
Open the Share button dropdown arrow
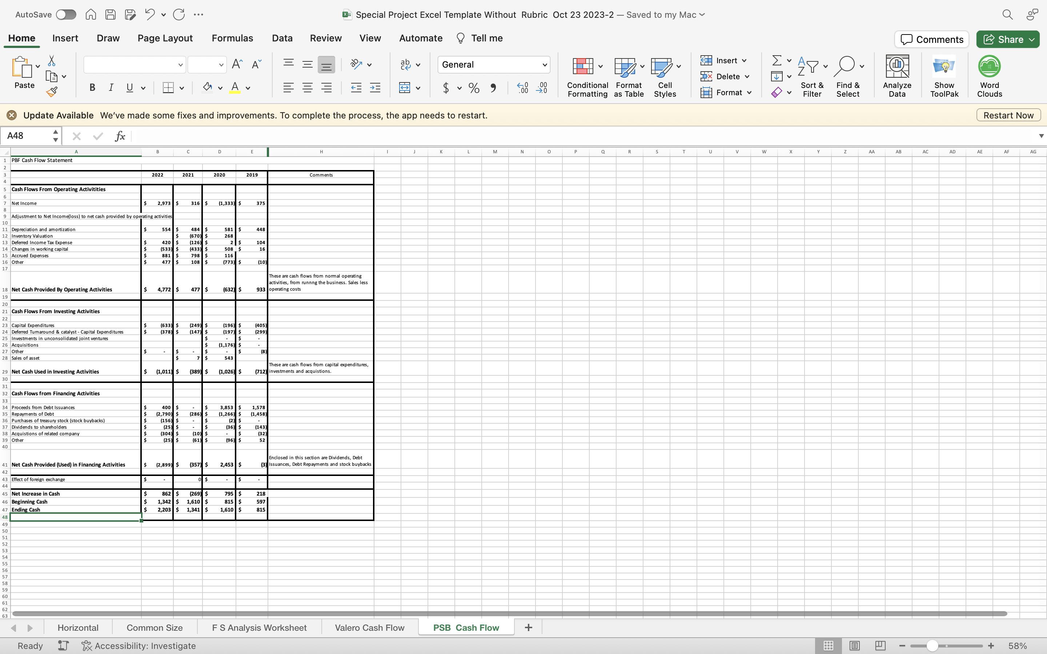[1032, 39]
